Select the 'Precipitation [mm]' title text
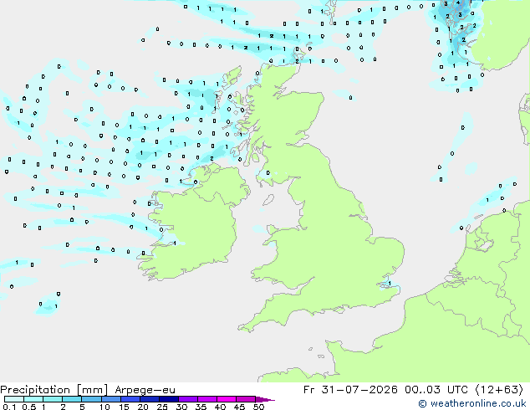 tap(54, 390)
